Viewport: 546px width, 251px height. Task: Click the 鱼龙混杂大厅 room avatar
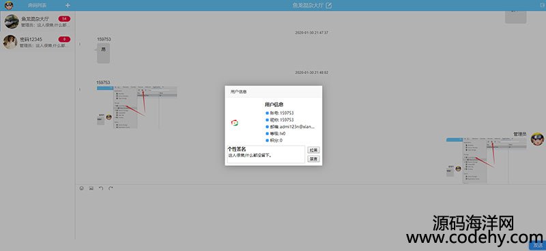click(11, 22)
